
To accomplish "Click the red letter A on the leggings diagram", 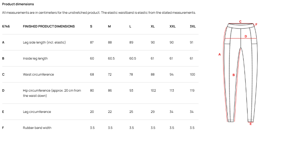I will (220, 54).
